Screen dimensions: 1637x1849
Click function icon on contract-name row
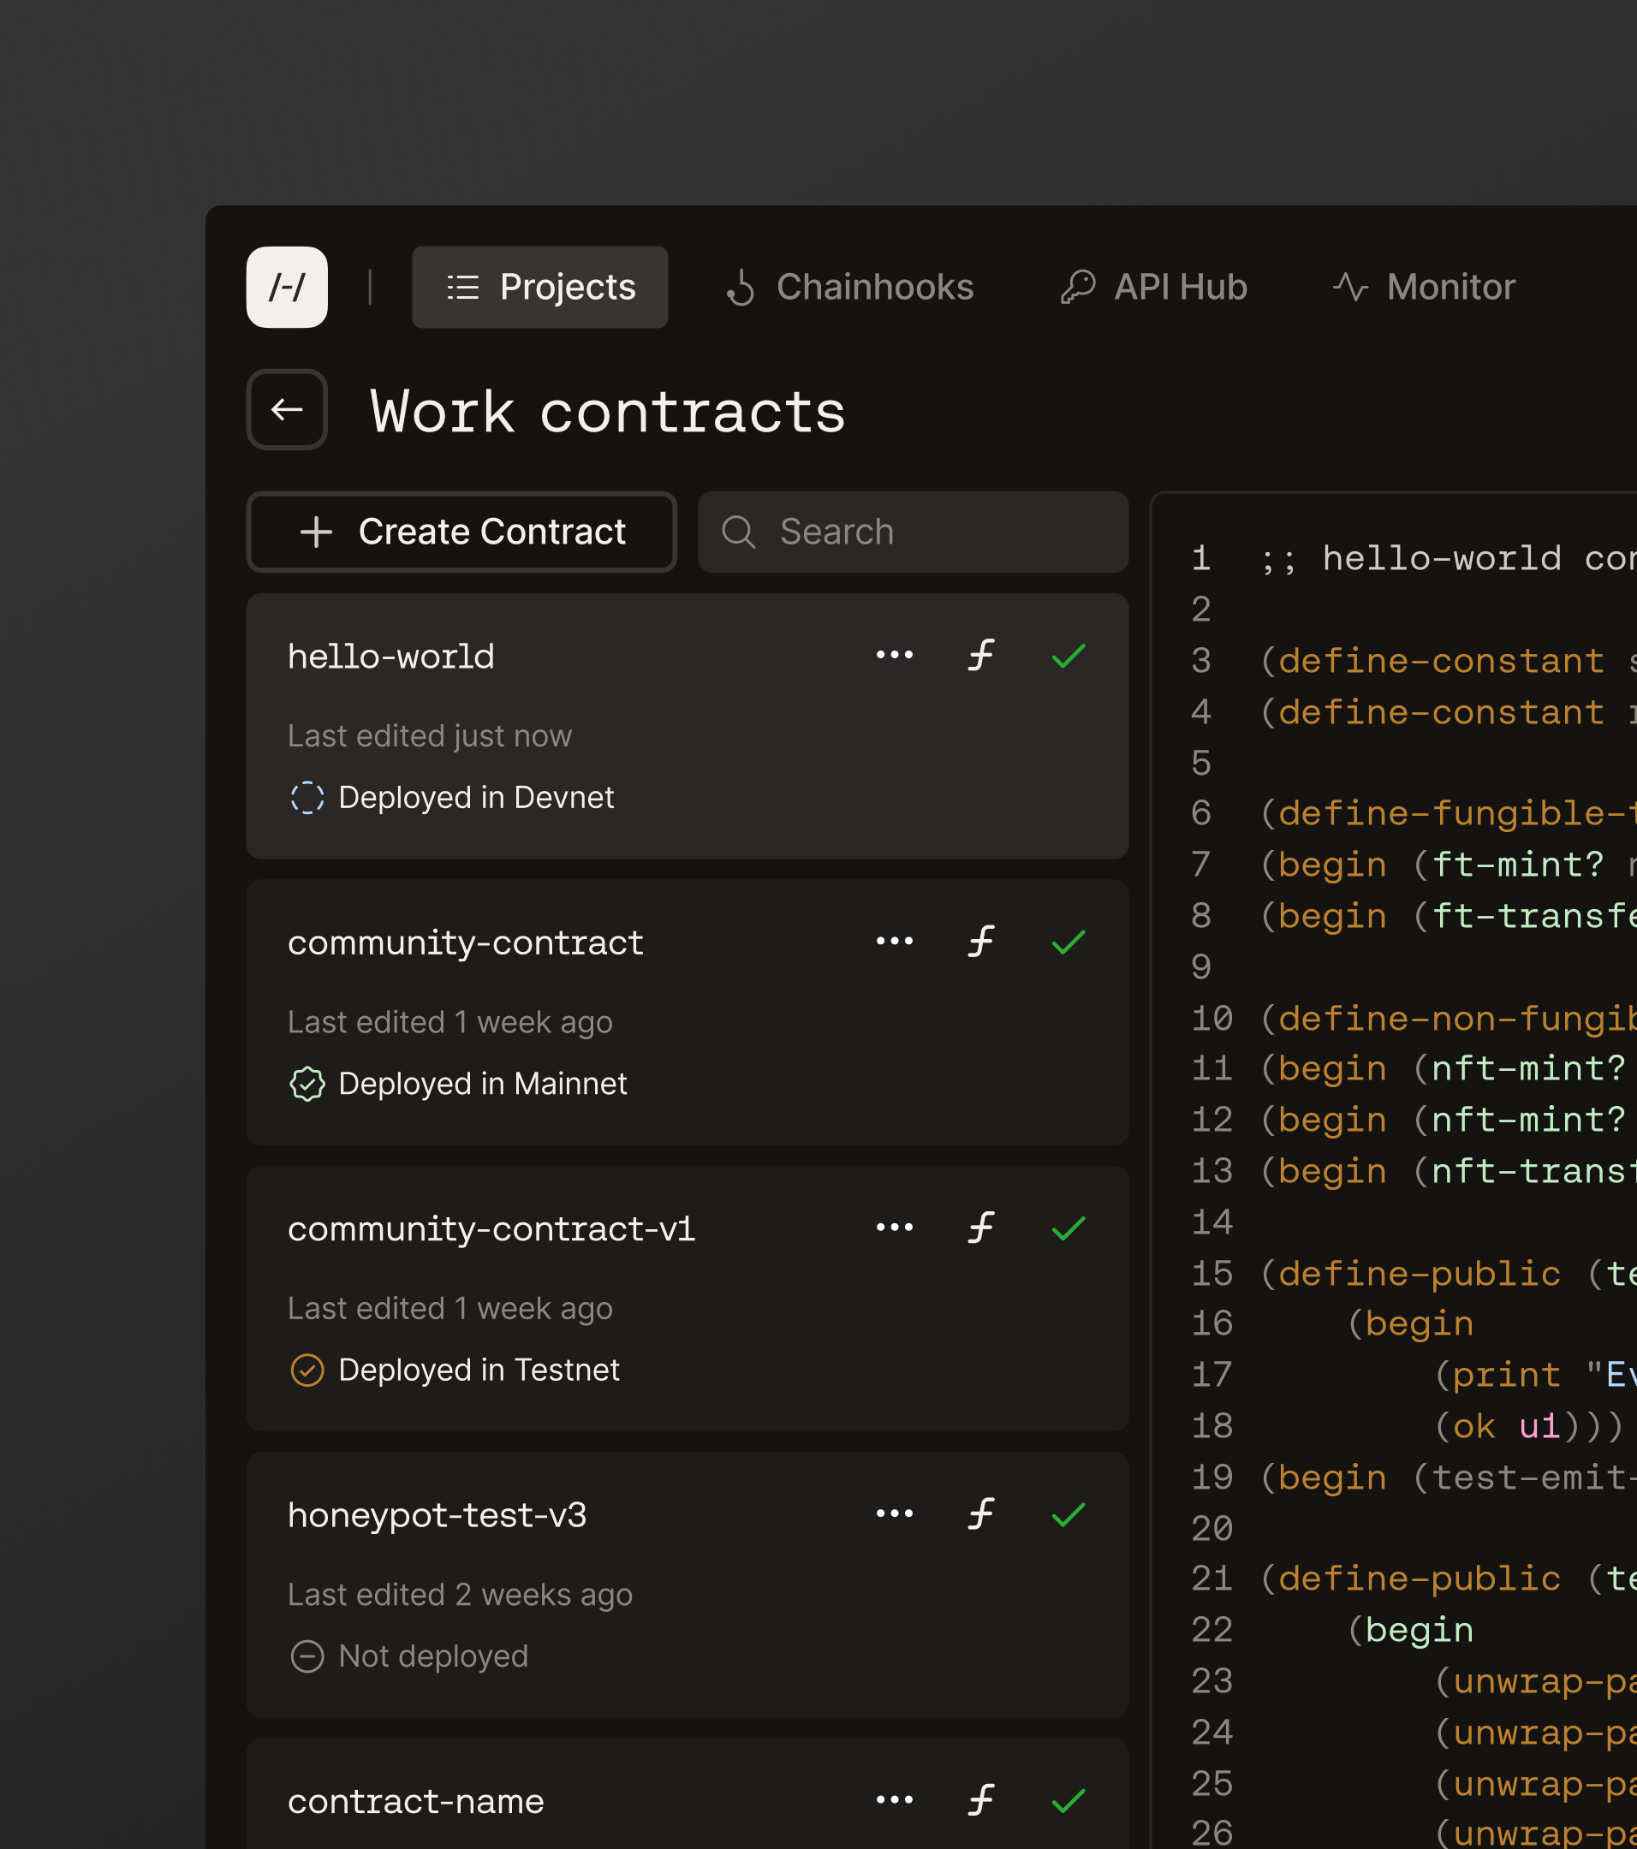coord(982,1800)
